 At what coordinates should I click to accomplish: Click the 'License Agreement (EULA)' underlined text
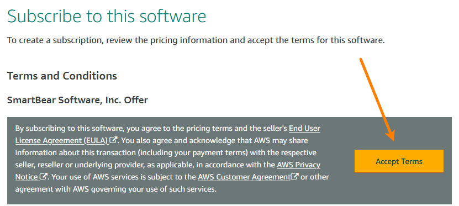click(x=62, y=140)
